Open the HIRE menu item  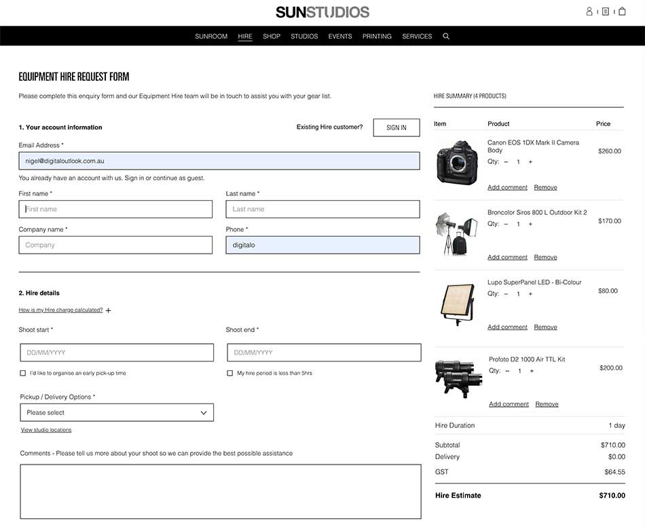tap(244, 36)
